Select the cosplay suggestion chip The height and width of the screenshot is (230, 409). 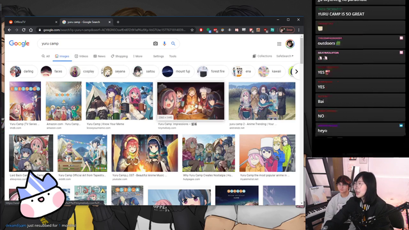(x=84, y=72)
